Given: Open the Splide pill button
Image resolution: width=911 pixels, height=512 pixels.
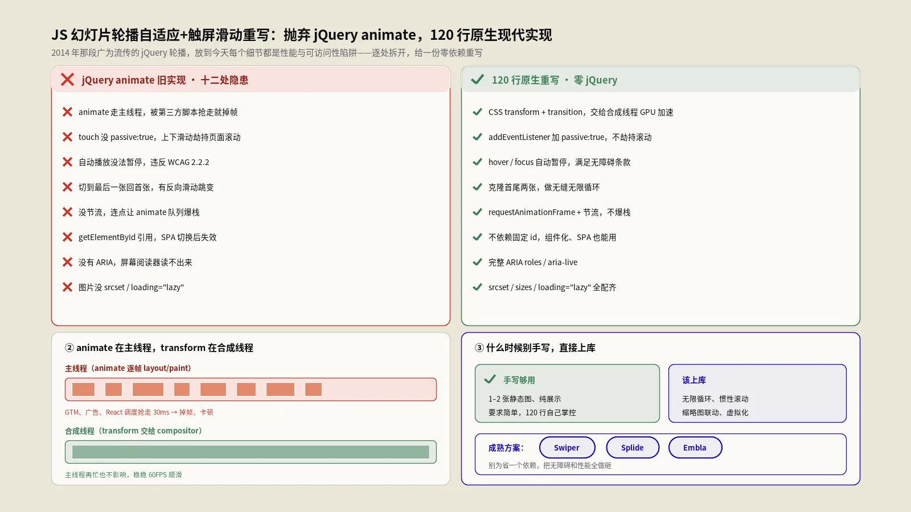Looking at the screenshot, I should (633, 448).
